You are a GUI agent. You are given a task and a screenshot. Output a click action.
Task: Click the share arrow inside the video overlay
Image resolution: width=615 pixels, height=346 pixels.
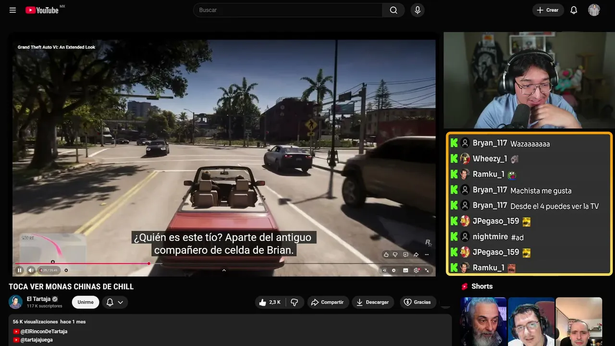[x=416, y=255]
